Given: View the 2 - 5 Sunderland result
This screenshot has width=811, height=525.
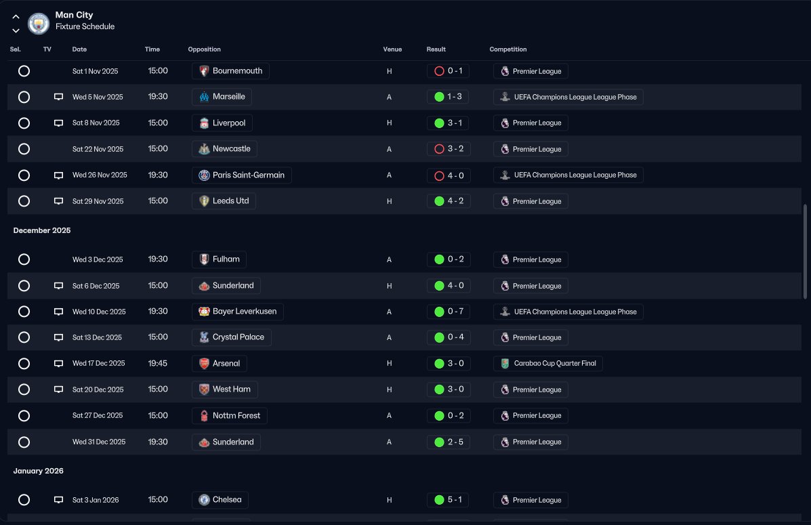Looking at the screenshot, I should coord(449,442).
